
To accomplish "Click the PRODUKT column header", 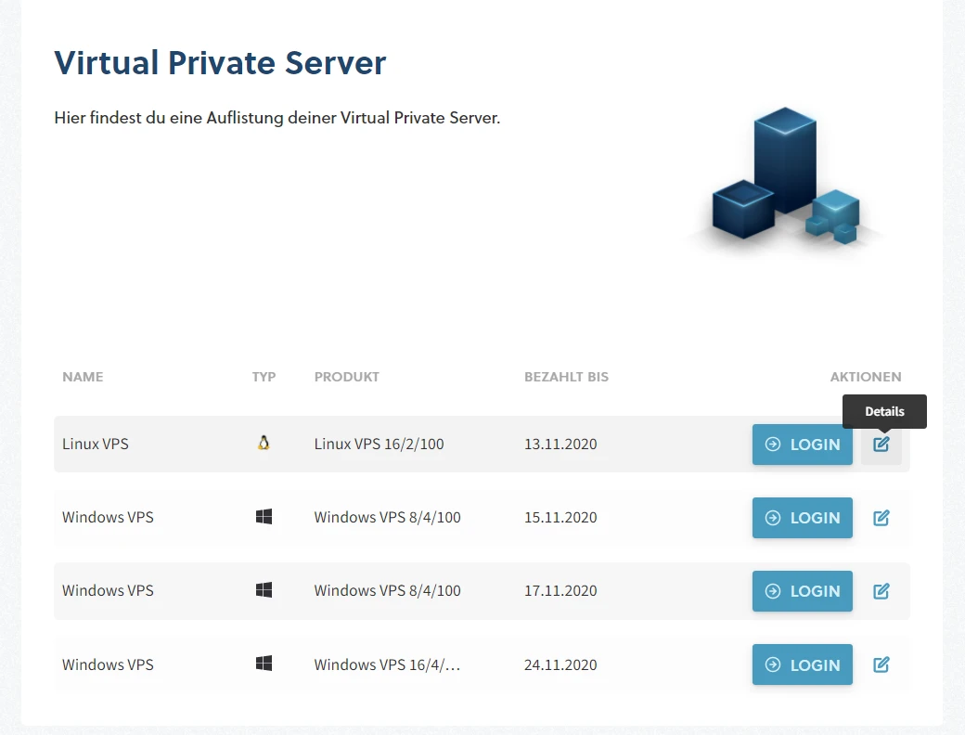I will click(x=346, y=377).
